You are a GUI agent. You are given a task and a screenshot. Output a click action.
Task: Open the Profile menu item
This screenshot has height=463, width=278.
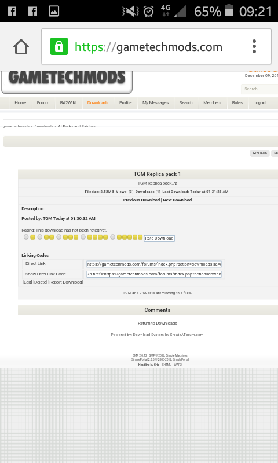(125, 103)
